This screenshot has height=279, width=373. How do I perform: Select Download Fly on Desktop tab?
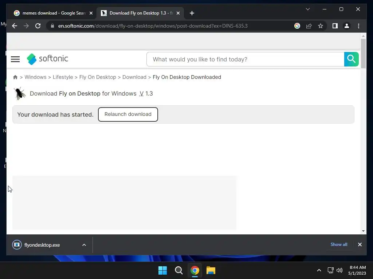[x=140, y=13]
